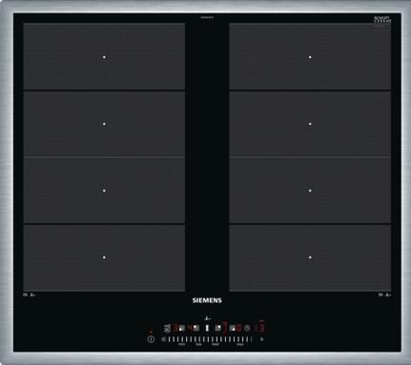Tap the main power on/off symbol
This screenshot has width=411, height=365.
click(151, 339)
